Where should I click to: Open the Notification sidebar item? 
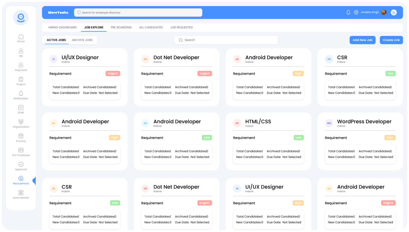point(21,94)
